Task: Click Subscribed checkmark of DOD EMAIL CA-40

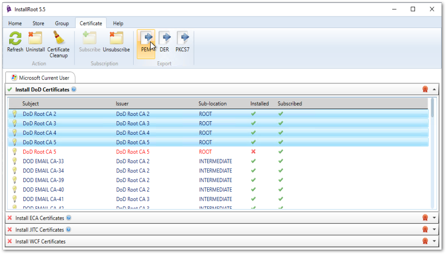Action: 281,189
